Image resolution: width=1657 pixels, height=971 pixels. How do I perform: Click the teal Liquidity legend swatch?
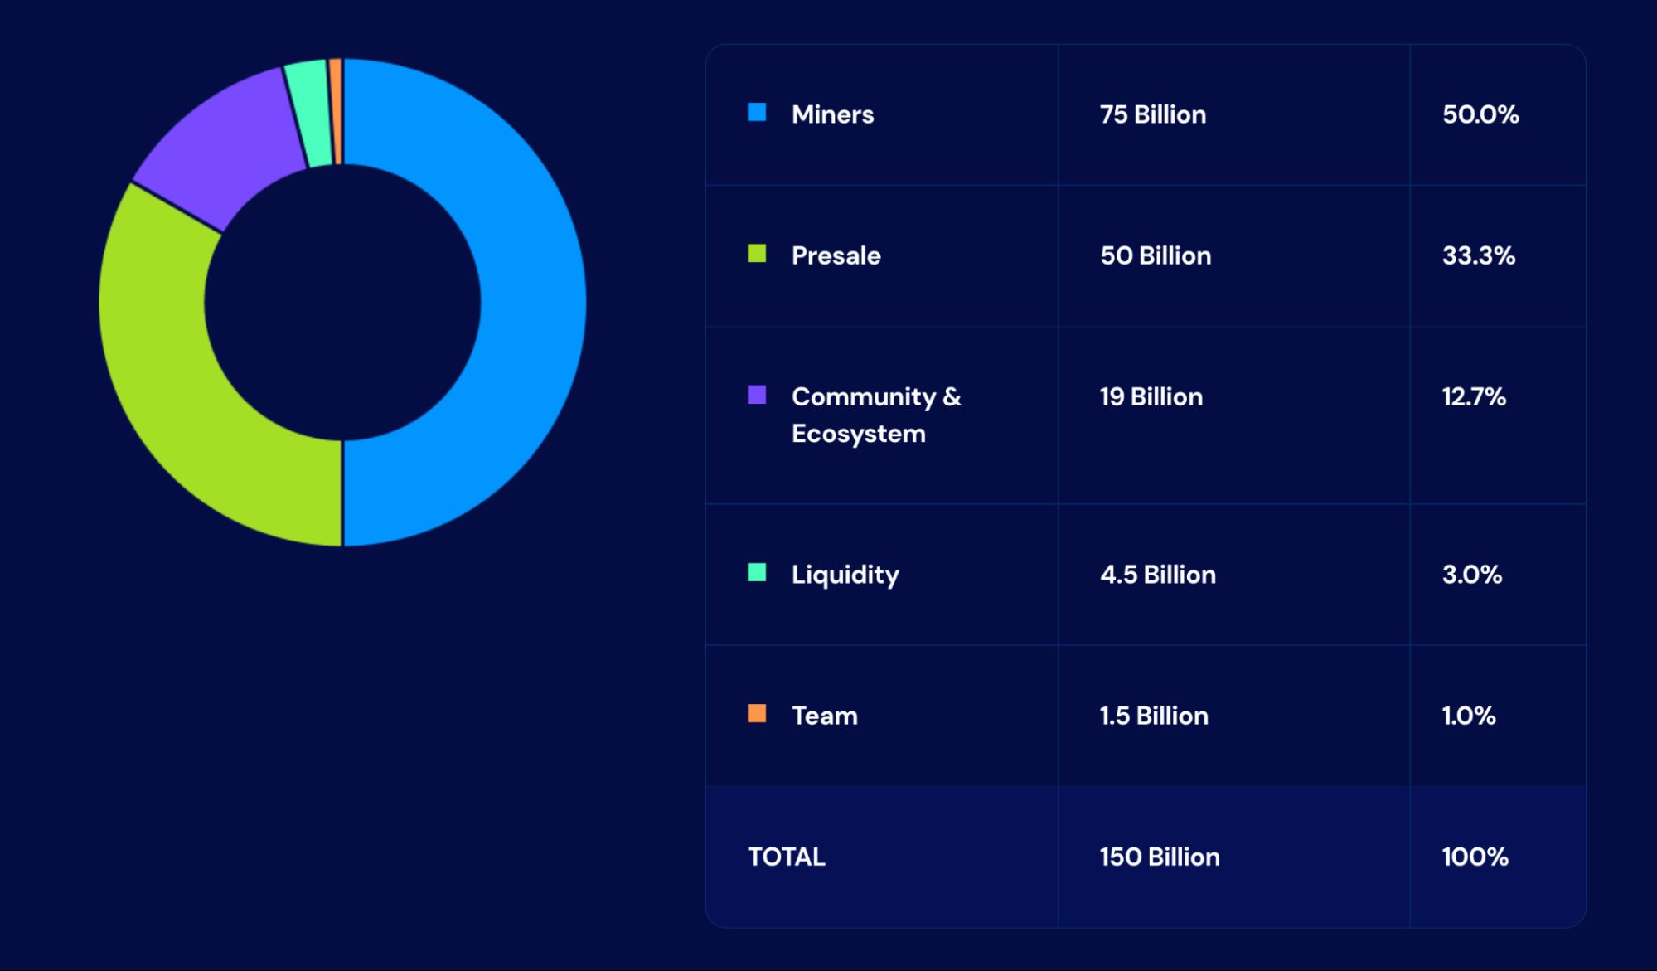757,573
